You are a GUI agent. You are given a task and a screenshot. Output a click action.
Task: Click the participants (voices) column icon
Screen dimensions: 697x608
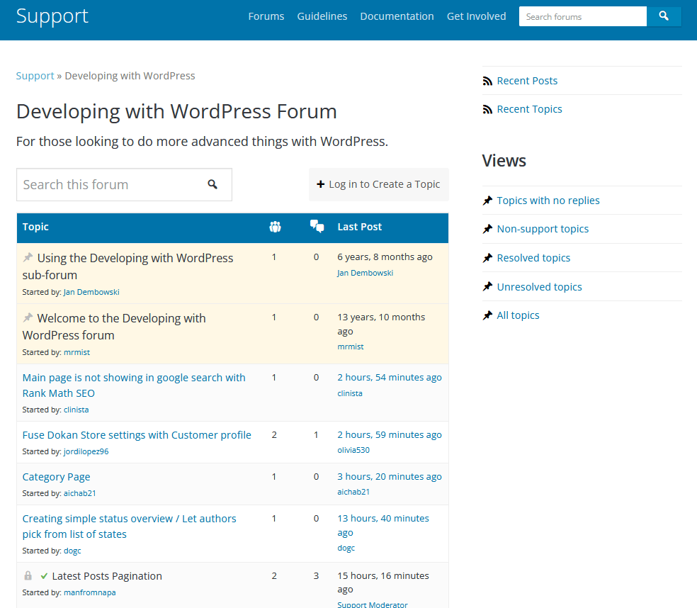pos(275,227)
